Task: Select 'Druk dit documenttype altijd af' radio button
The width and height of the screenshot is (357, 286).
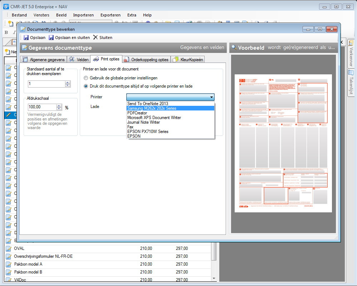Action: tap(85, 86)
